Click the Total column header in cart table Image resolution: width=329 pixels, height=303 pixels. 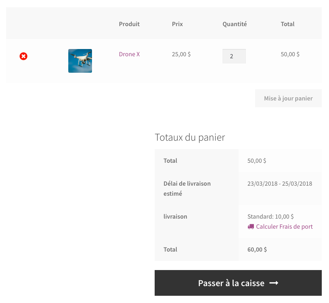[x=287, y=24]
